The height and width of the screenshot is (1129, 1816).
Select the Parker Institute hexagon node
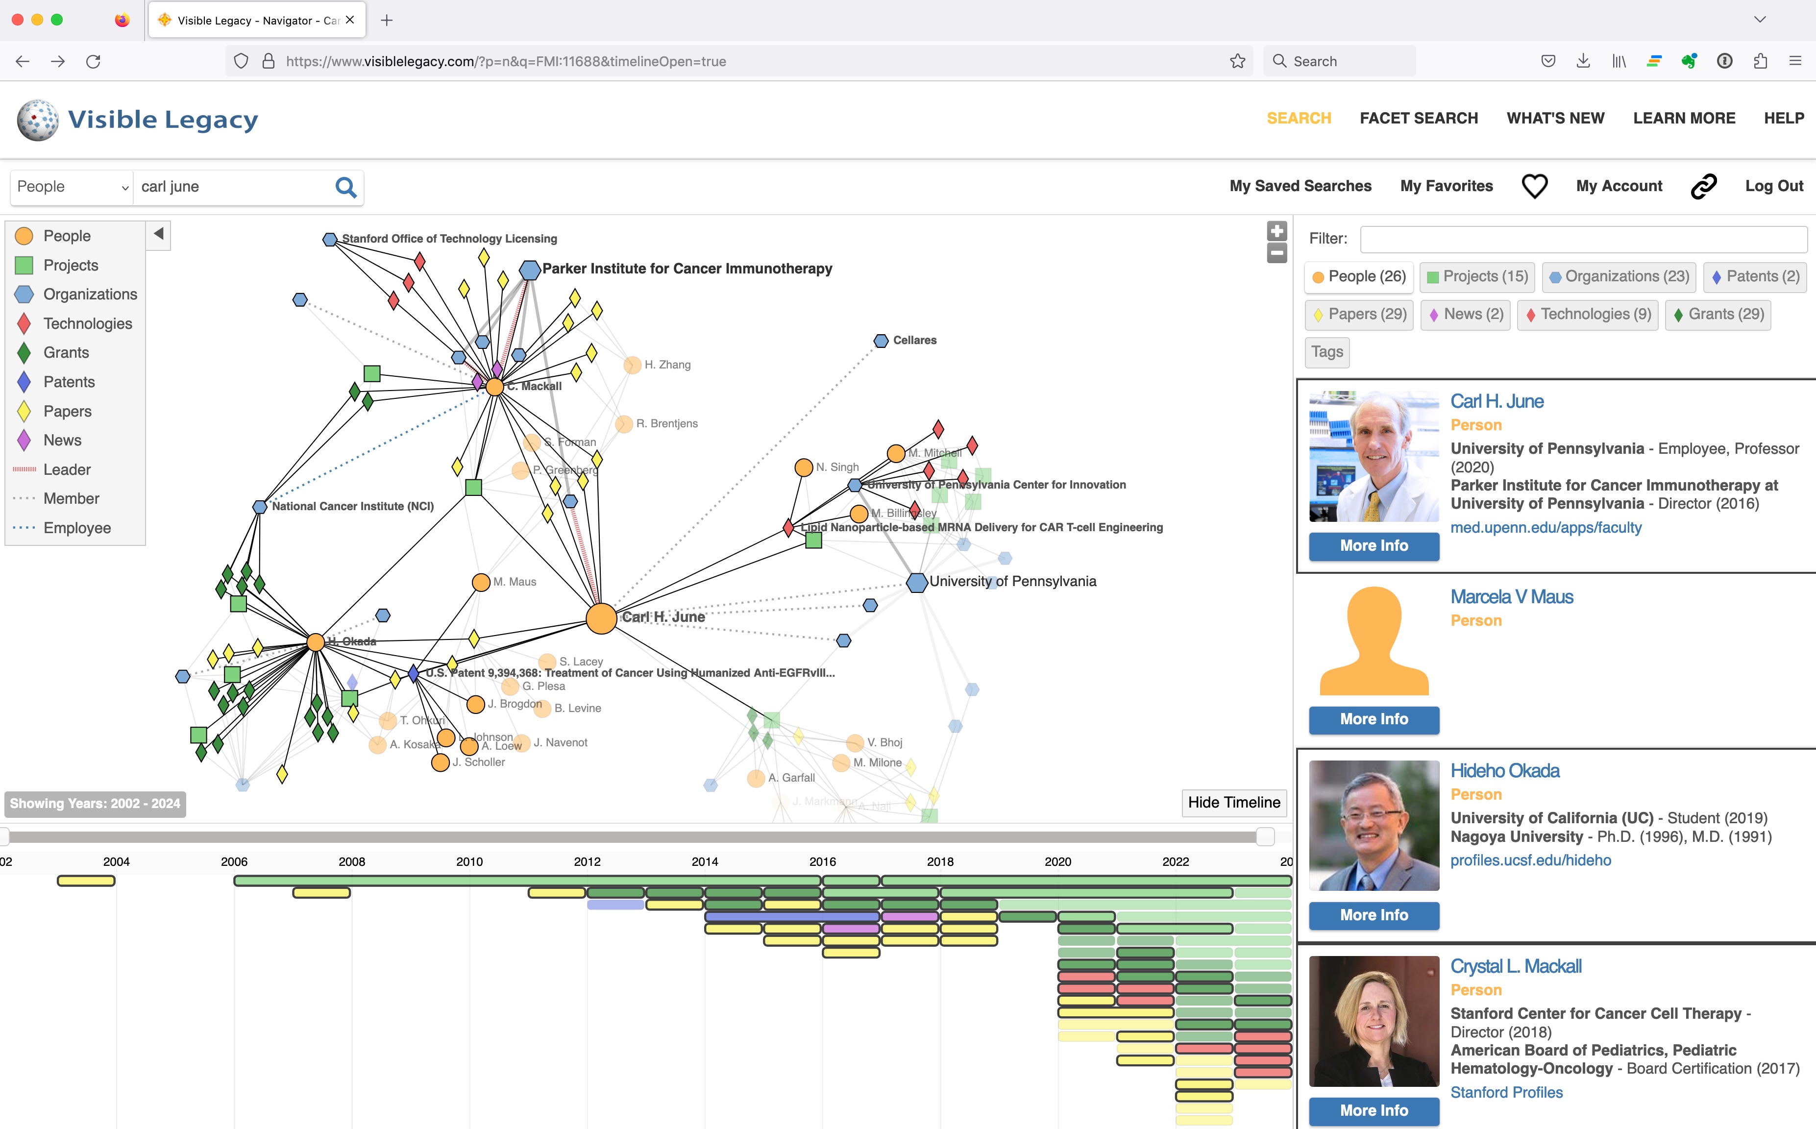(529, 270)
